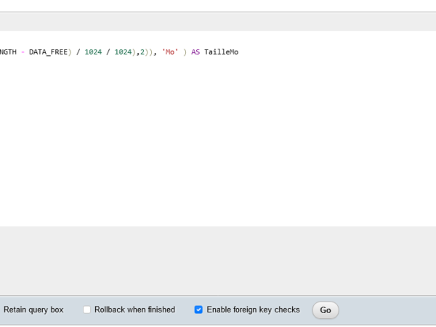
Task: Click the minus operator before DATA_FREE
Action: 23,52
